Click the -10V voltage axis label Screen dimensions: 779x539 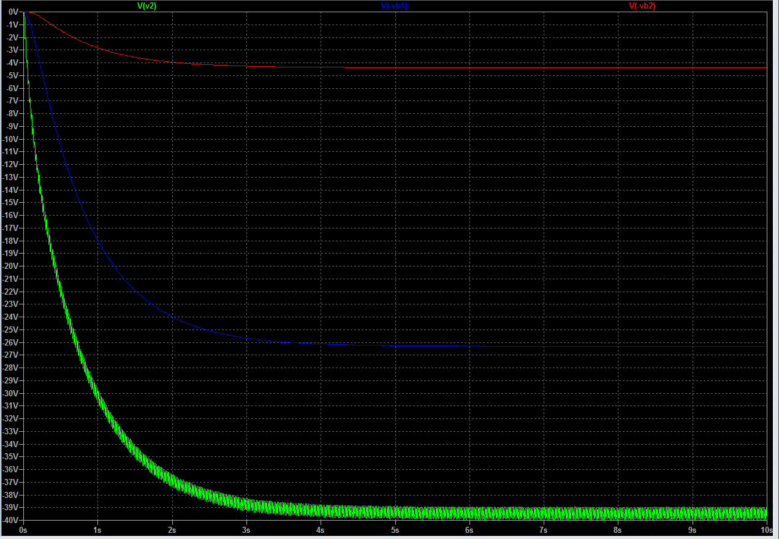click(10, 139)
